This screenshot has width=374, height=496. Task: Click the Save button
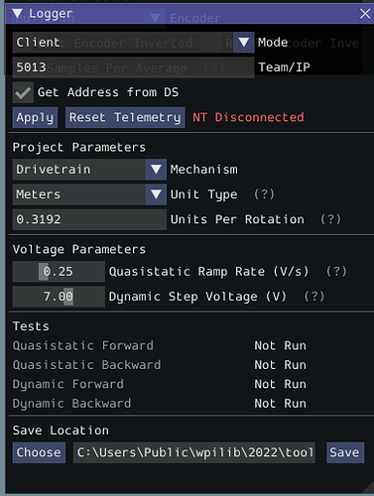(344, 452)
